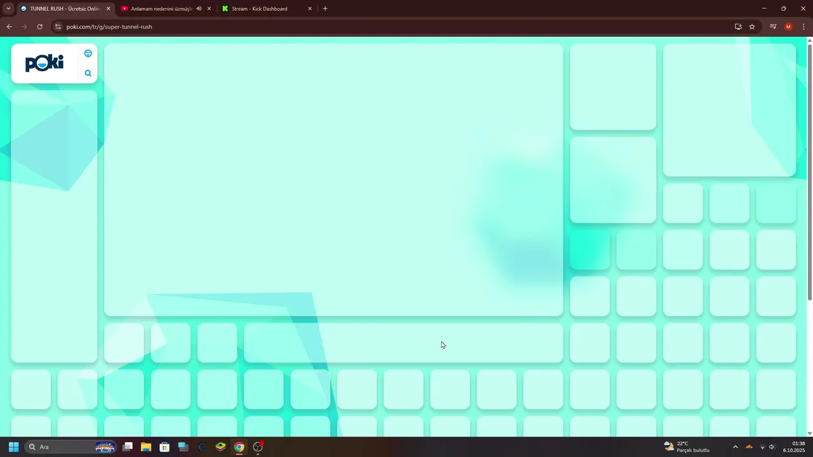Click the taskbar Ara search box
Image resolution: width=813 pixels, height=457 pixels.
point(71,447)
